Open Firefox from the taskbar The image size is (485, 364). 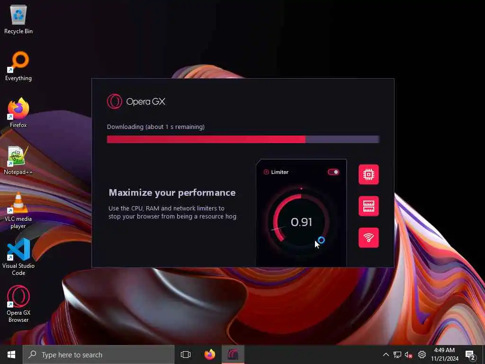[210, 355]
